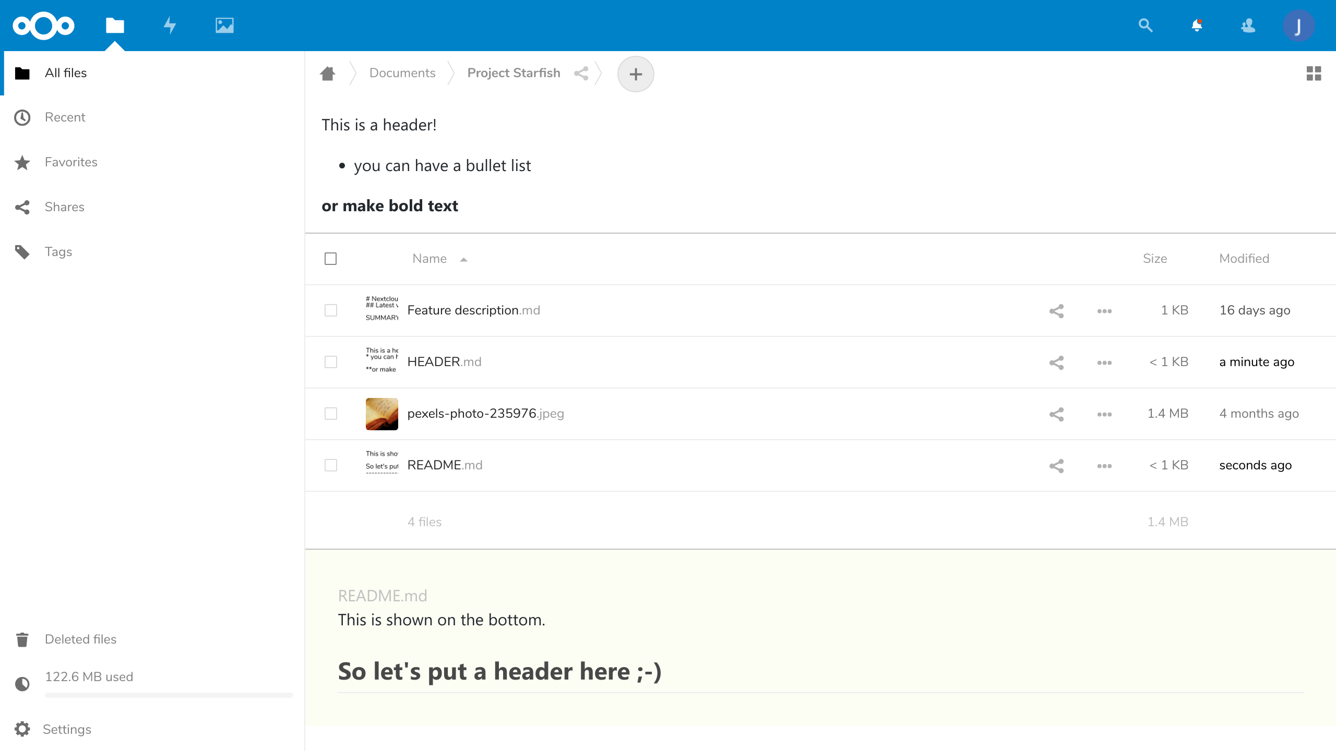The width and height of the screenshot is (1336, 751).
Task: Click the storage quota progress bar
Action: pos(169,695)
